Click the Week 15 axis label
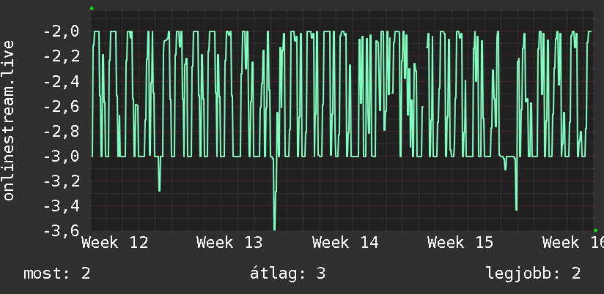Image resolution: width=604 pixels, height=294 pixels. 460,243
